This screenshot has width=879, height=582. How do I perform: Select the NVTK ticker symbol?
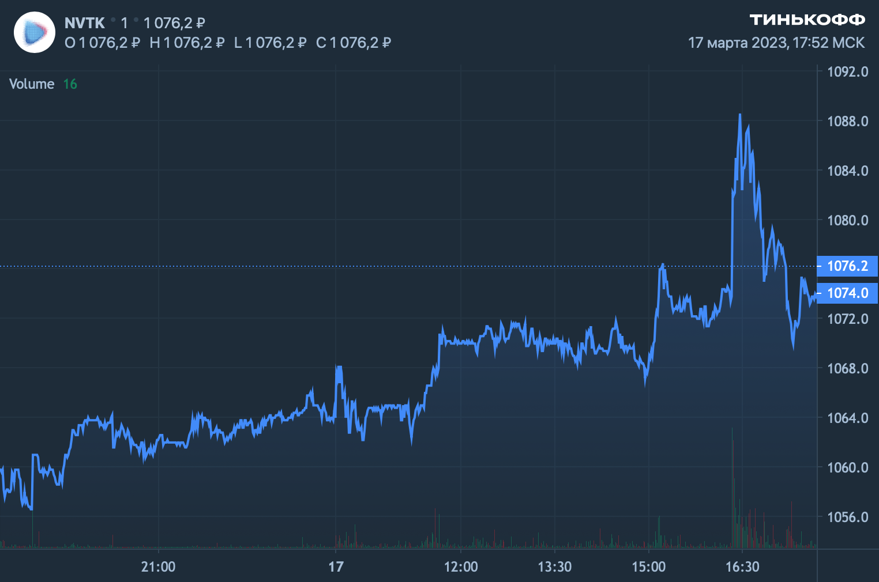tap(84, 23)
